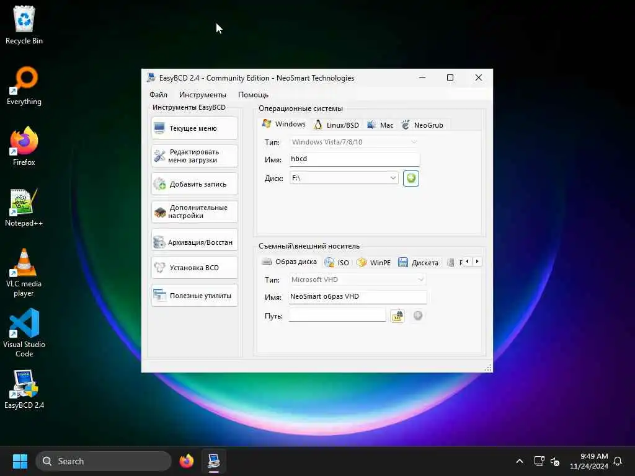Open Полезные утилиты section
635x476 pixels.
click(194, 296)
